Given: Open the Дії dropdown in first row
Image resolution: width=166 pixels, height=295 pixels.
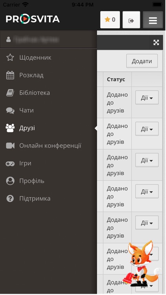Looking at the screenshot, I should [147, 98].
